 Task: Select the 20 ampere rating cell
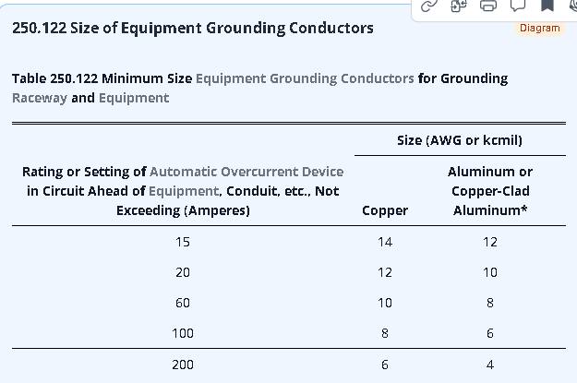tap(183, 272)
